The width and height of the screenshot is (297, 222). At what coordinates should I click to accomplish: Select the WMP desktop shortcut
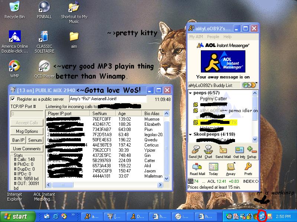pyautogui.click(x=14, y=66)
